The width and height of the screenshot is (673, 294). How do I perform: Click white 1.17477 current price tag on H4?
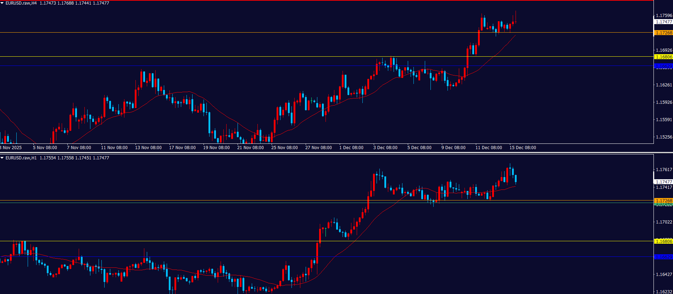(663, 22)
